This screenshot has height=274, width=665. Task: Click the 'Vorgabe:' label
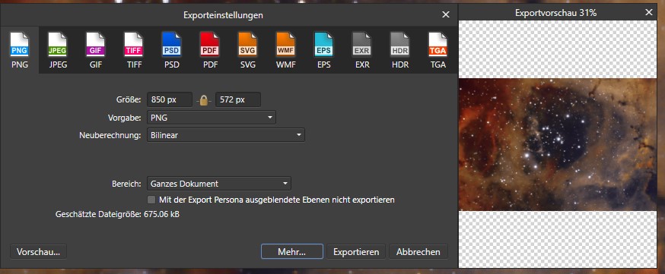[x=125, y=118]
